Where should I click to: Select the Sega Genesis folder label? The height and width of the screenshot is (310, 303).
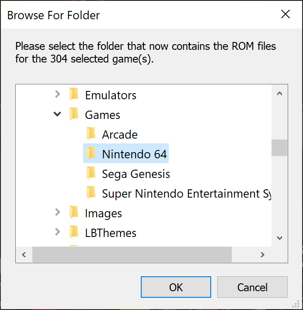136,174
